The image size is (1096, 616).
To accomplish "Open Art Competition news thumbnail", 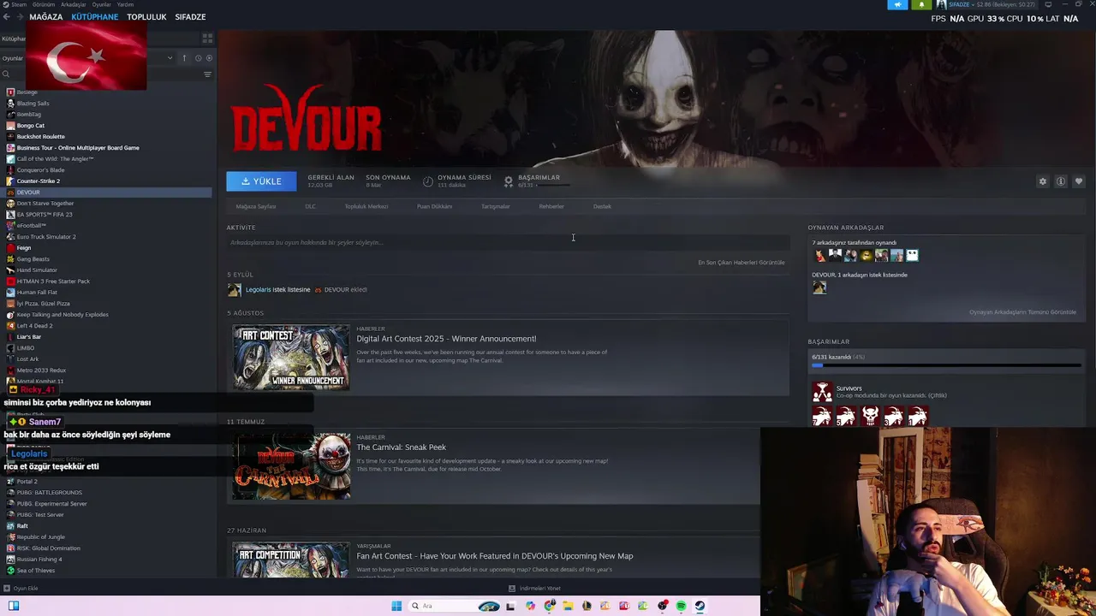I will [x=291, y=560].
